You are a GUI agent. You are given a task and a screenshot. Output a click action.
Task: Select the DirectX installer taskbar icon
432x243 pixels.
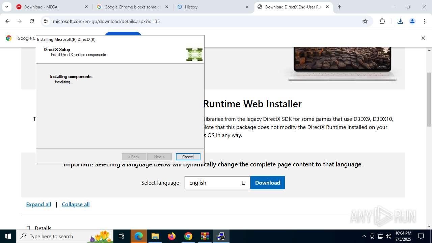coord(221,236)
